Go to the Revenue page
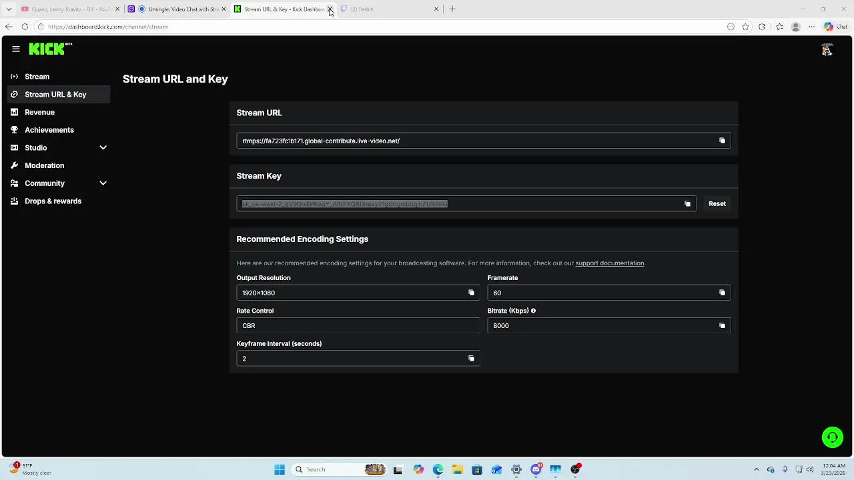Viewport: 854px width, 480px height. click(59, 112)
